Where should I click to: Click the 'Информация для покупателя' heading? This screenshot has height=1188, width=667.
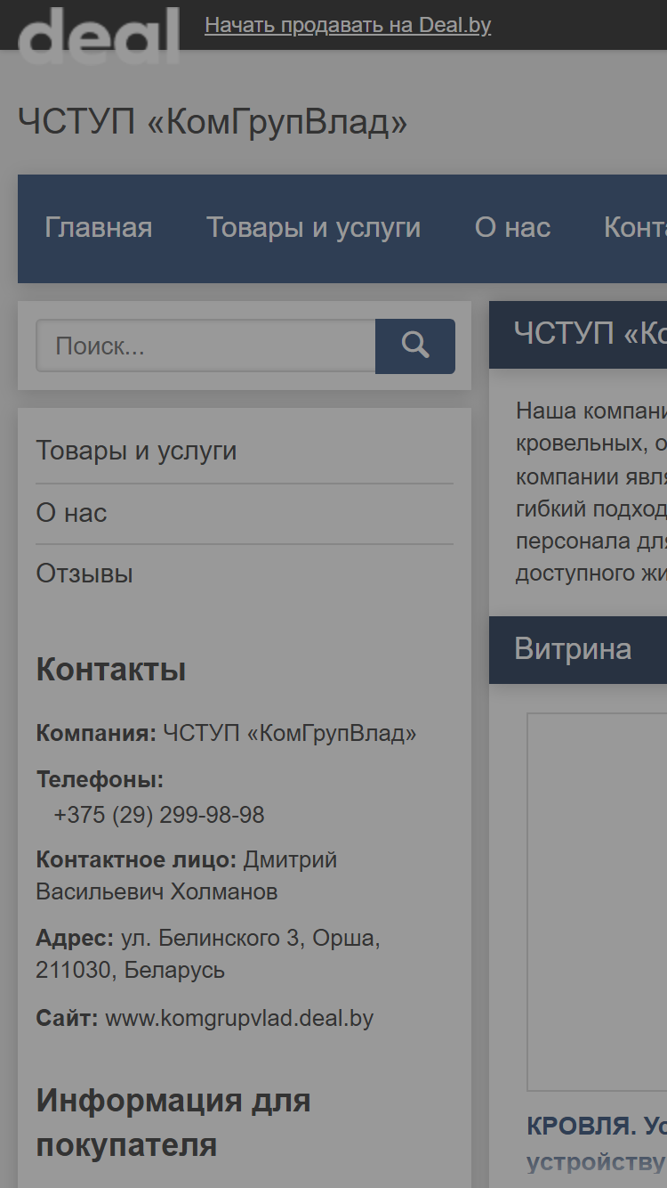173,1122
